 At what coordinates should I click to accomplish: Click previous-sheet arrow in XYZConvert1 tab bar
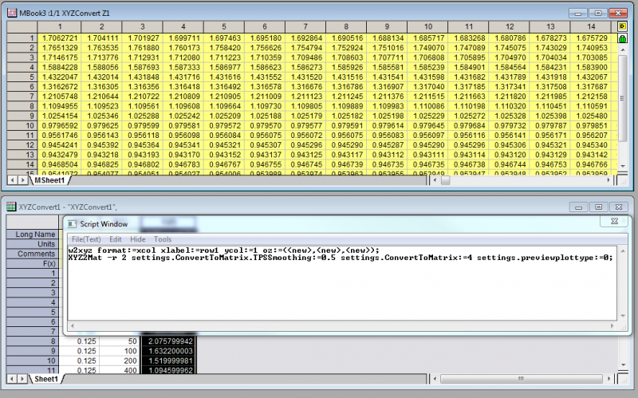click(x=13, y=379)
